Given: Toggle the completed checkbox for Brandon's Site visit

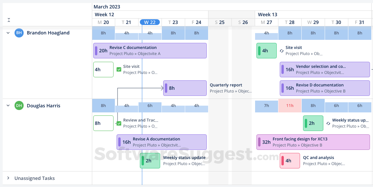Looking at the screenshot, I should 119,70.
